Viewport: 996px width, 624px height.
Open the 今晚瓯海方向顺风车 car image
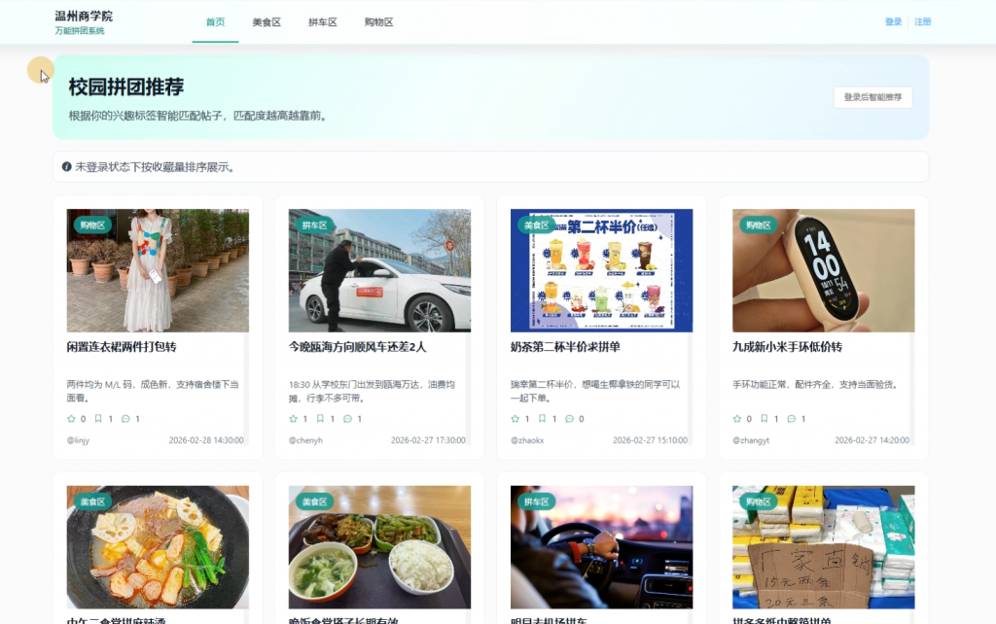(379, 270)
